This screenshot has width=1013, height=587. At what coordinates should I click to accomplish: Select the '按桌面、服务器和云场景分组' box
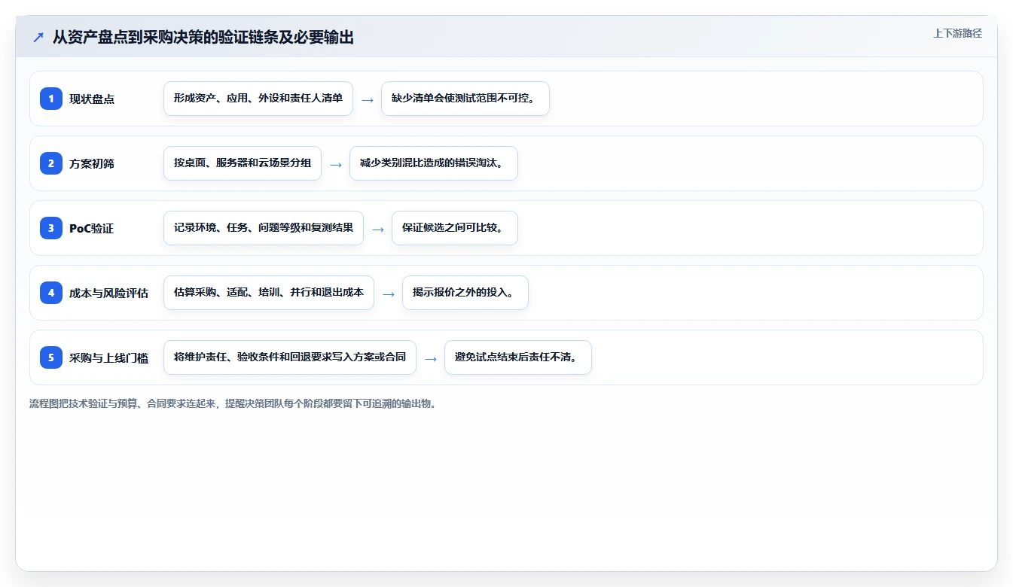243,163
